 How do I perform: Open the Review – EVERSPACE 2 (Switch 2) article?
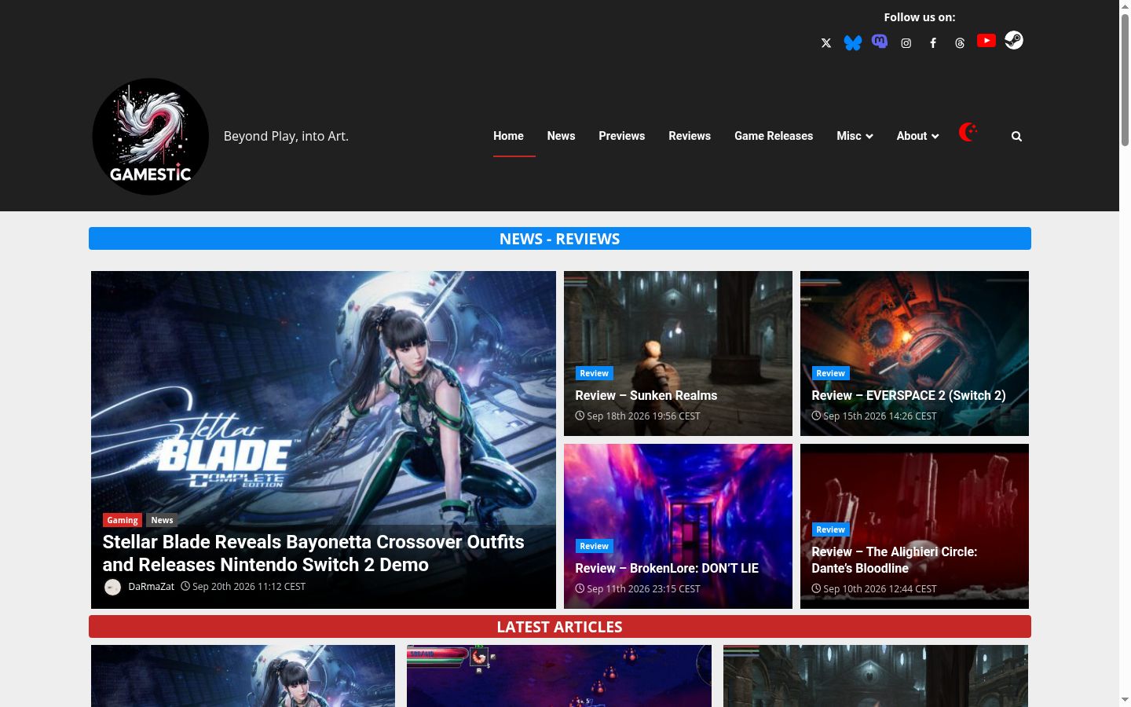pos(909,395)
